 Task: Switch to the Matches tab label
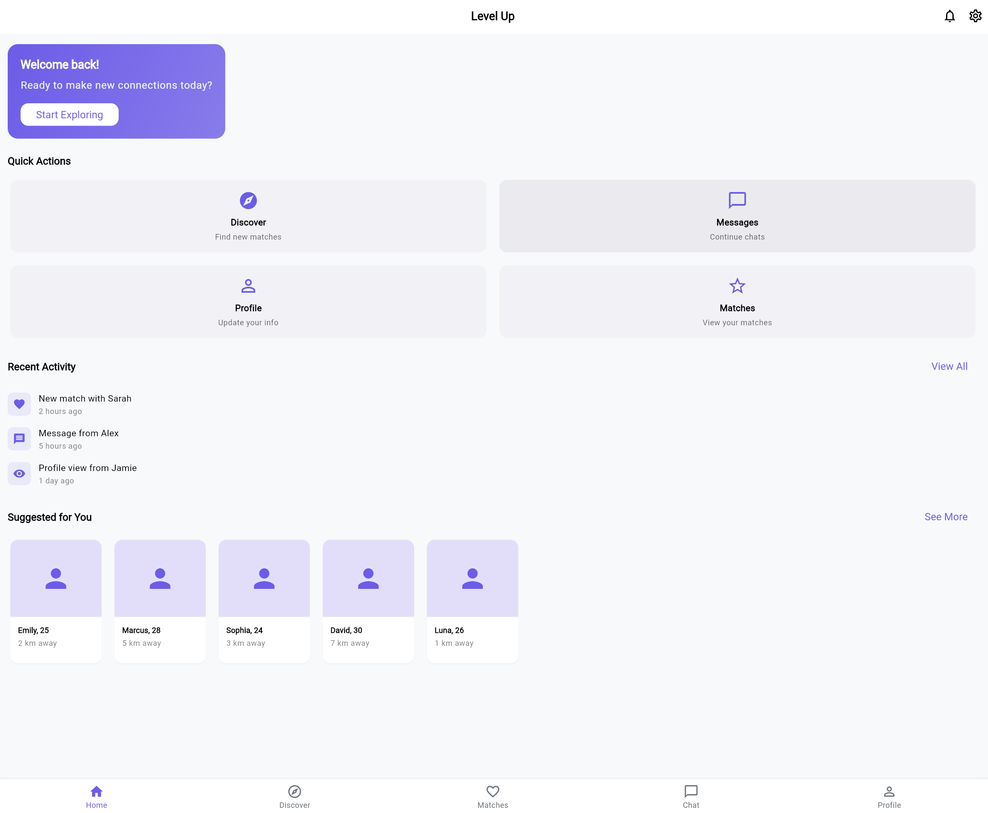click(493, 805)
